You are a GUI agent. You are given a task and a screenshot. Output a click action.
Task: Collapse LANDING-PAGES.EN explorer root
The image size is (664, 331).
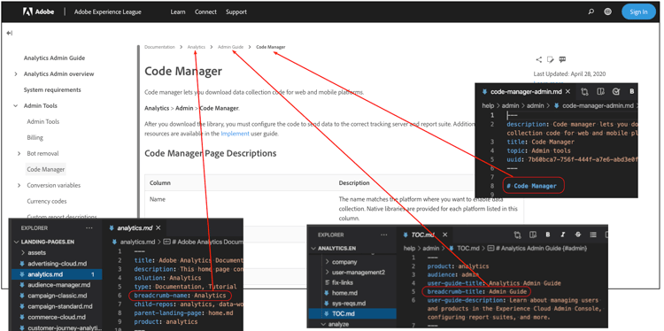[x=17, y=242]
